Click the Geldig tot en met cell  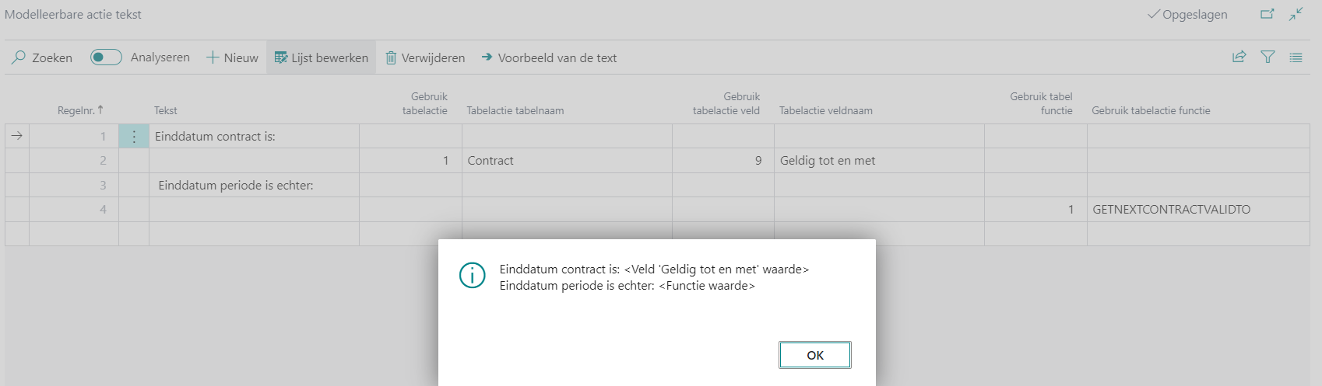(828, 161)
